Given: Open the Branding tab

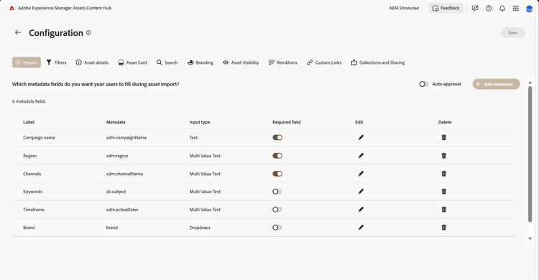Looking at the screenshot, I should [201, 62].
